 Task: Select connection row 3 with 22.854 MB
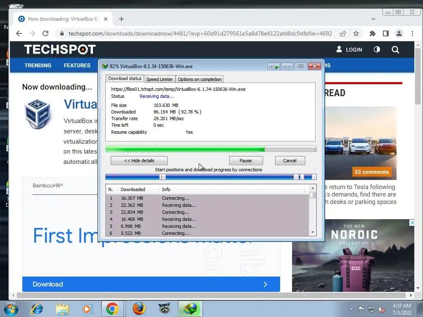tap(207, 212)
